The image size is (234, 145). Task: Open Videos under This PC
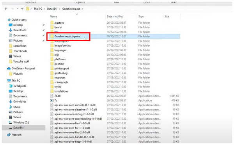(x=15, y=117)
